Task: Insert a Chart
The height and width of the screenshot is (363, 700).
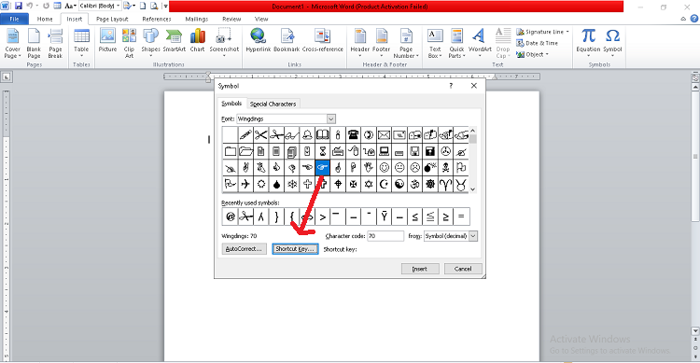Action: click(x=197, y=41)
